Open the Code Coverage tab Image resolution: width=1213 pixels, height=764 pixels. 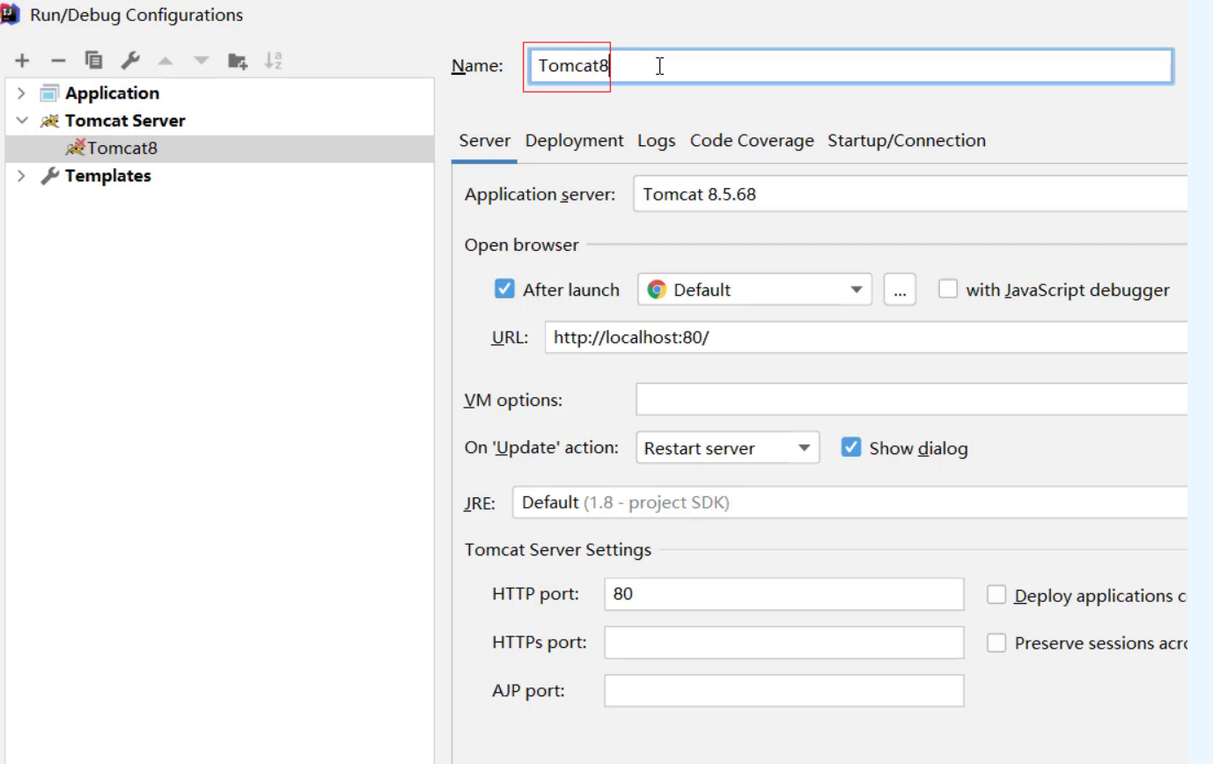pos(752,141)
